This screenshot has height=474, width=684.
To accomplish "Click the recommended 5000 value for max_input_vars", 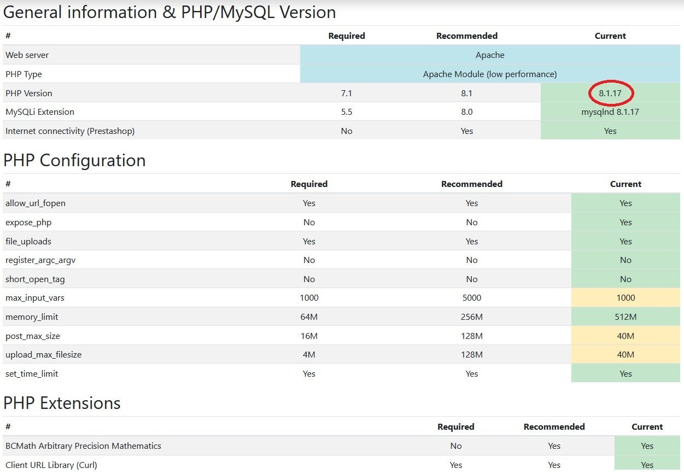I will pyautogui.click(x=471, y=298).
